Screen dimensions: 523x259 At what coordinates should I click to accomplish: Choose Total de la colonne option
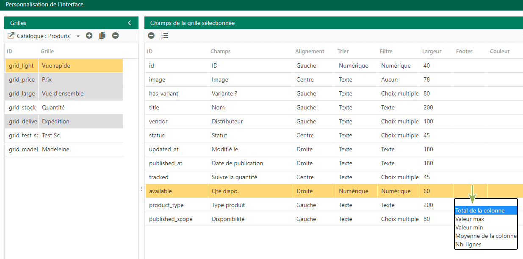486,210
